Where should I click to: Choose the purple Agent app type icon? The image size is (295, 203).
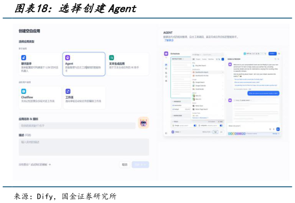coord(67,58)
